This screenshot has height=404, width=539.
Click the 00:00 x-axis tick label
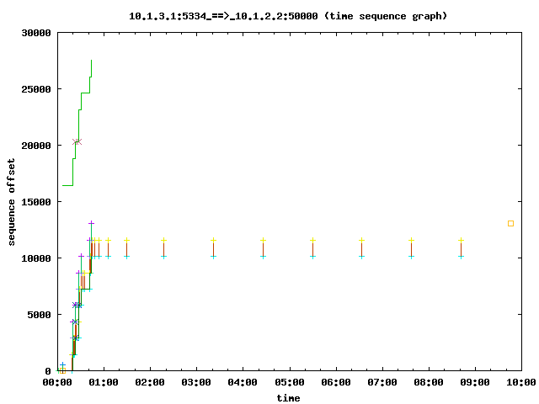(x=56, y=382)
